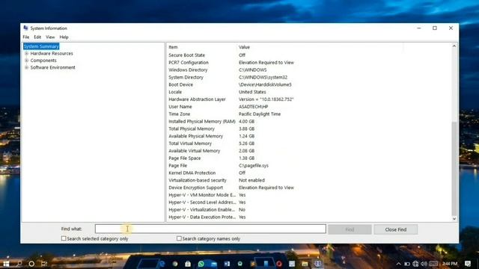479x269 pixels.
Task: Open the File menu
Action: click(26, 37)
